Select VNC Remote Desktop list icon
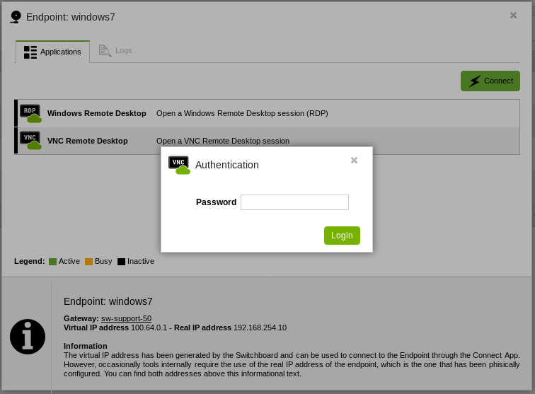Screen dimensions: 535x394 click(30, 141)
